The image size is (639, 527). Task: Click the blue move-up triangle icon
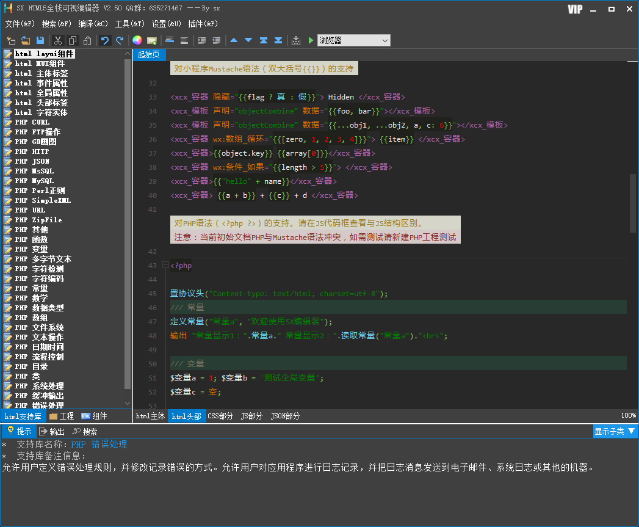[x=234, y=41]
